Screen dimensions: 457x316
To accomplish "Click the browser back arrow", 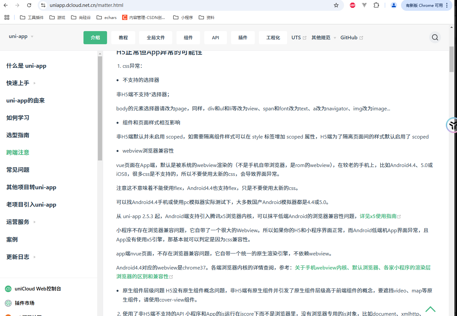I will [6, 5].
